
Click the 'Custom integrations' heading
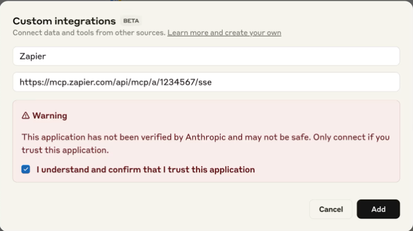[x=64, y=21]
